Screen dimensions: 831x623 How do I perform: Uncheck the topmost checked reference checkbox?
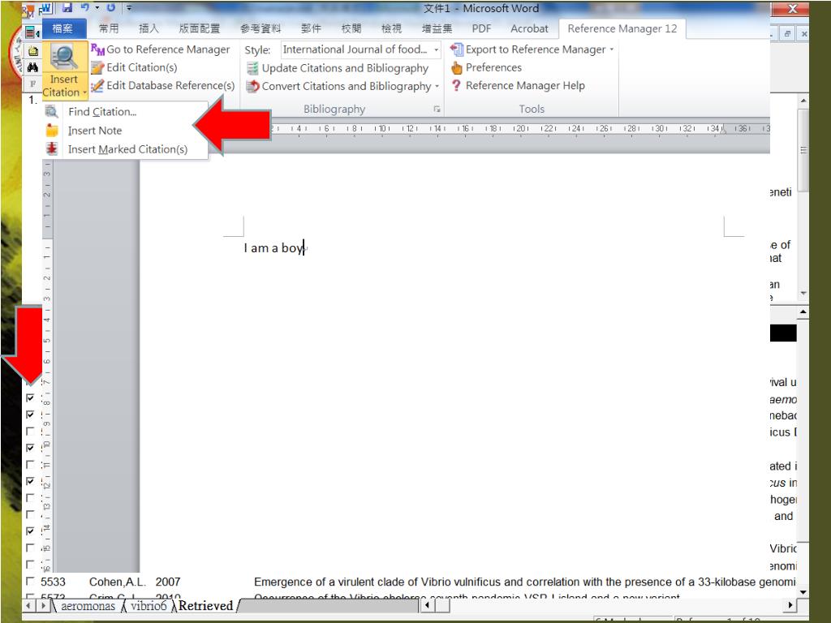[30, 397]
